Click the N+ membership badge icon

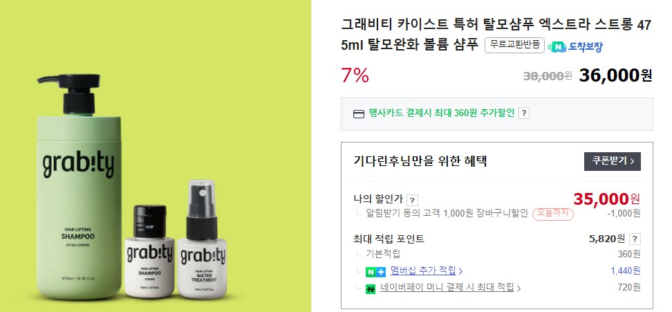[x=376, y=272]
